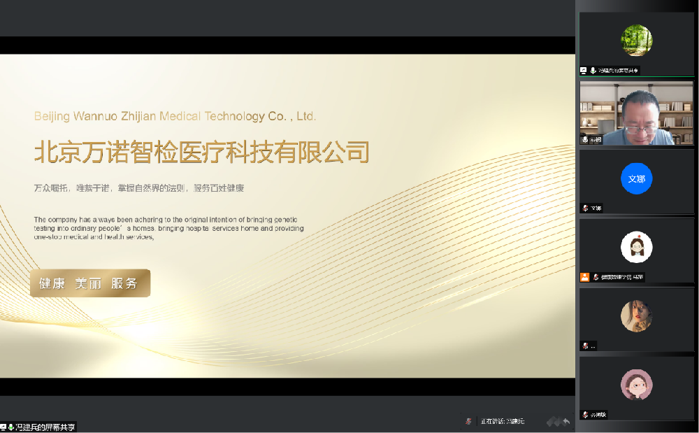699x433 pixels.
Task: Click the 正在讲话 speaker status text
Action: [x=503, y=421]
